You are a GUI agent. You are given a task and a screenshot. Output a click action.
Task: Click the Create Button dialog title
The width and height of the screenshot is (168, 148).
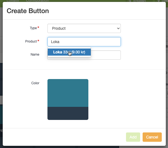[28, 11]
